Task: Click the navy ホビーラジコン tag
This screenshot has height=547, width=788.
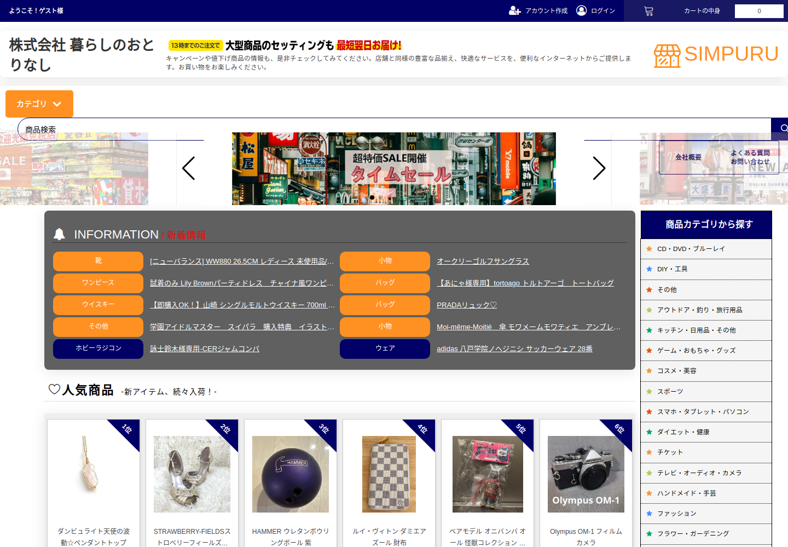Action: (x=98, y=348)
